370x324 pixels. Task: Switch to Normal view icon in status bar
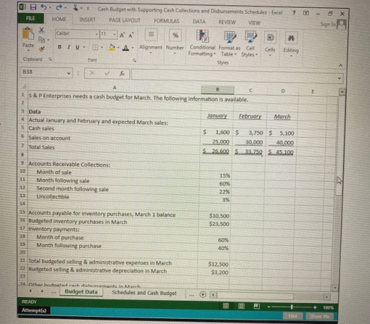tap(226, 305)
